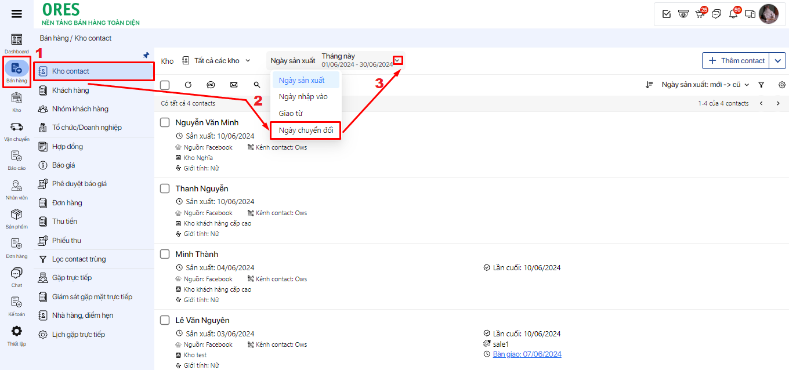
Task: Click the refresh icon in contact toolbar
Action: [188, 85]
